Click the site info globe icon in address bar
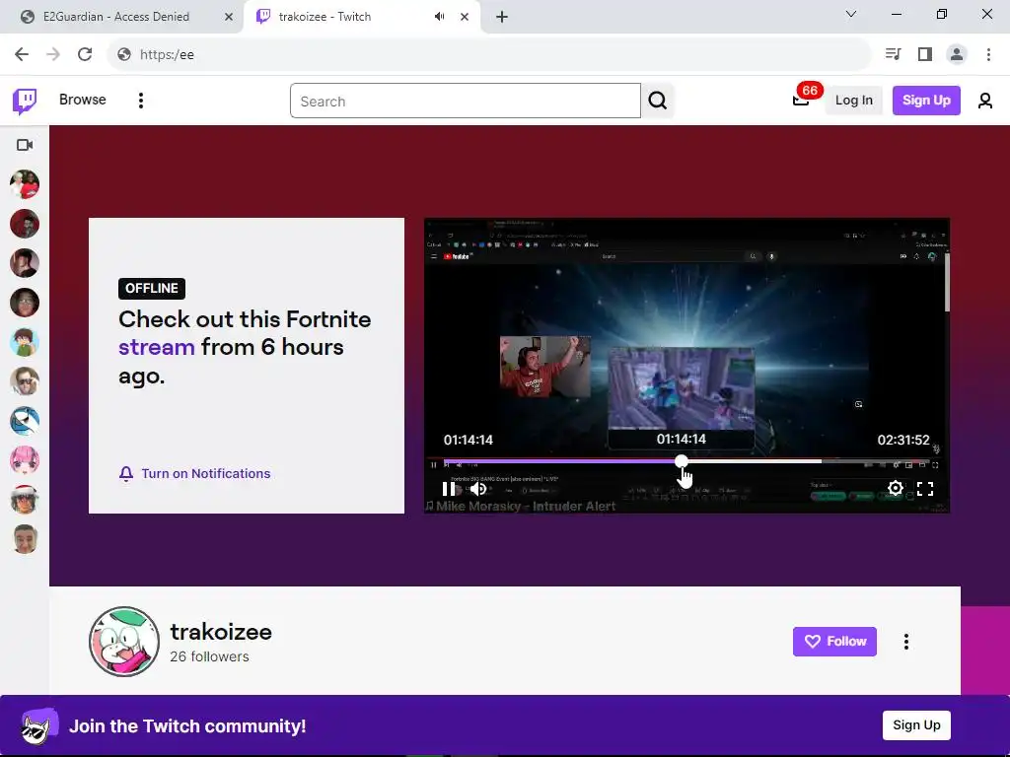The height and width of the screenshot is (757, 1010). (124, 55)
